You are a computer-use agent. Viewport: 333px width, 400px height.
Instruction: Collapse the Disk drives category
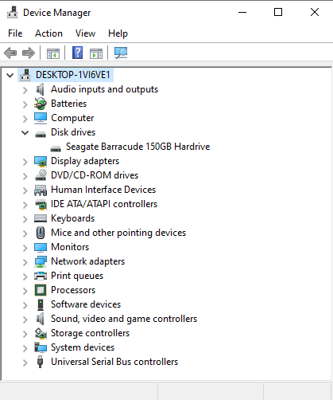pyautogui.click(x=25, y=132)
